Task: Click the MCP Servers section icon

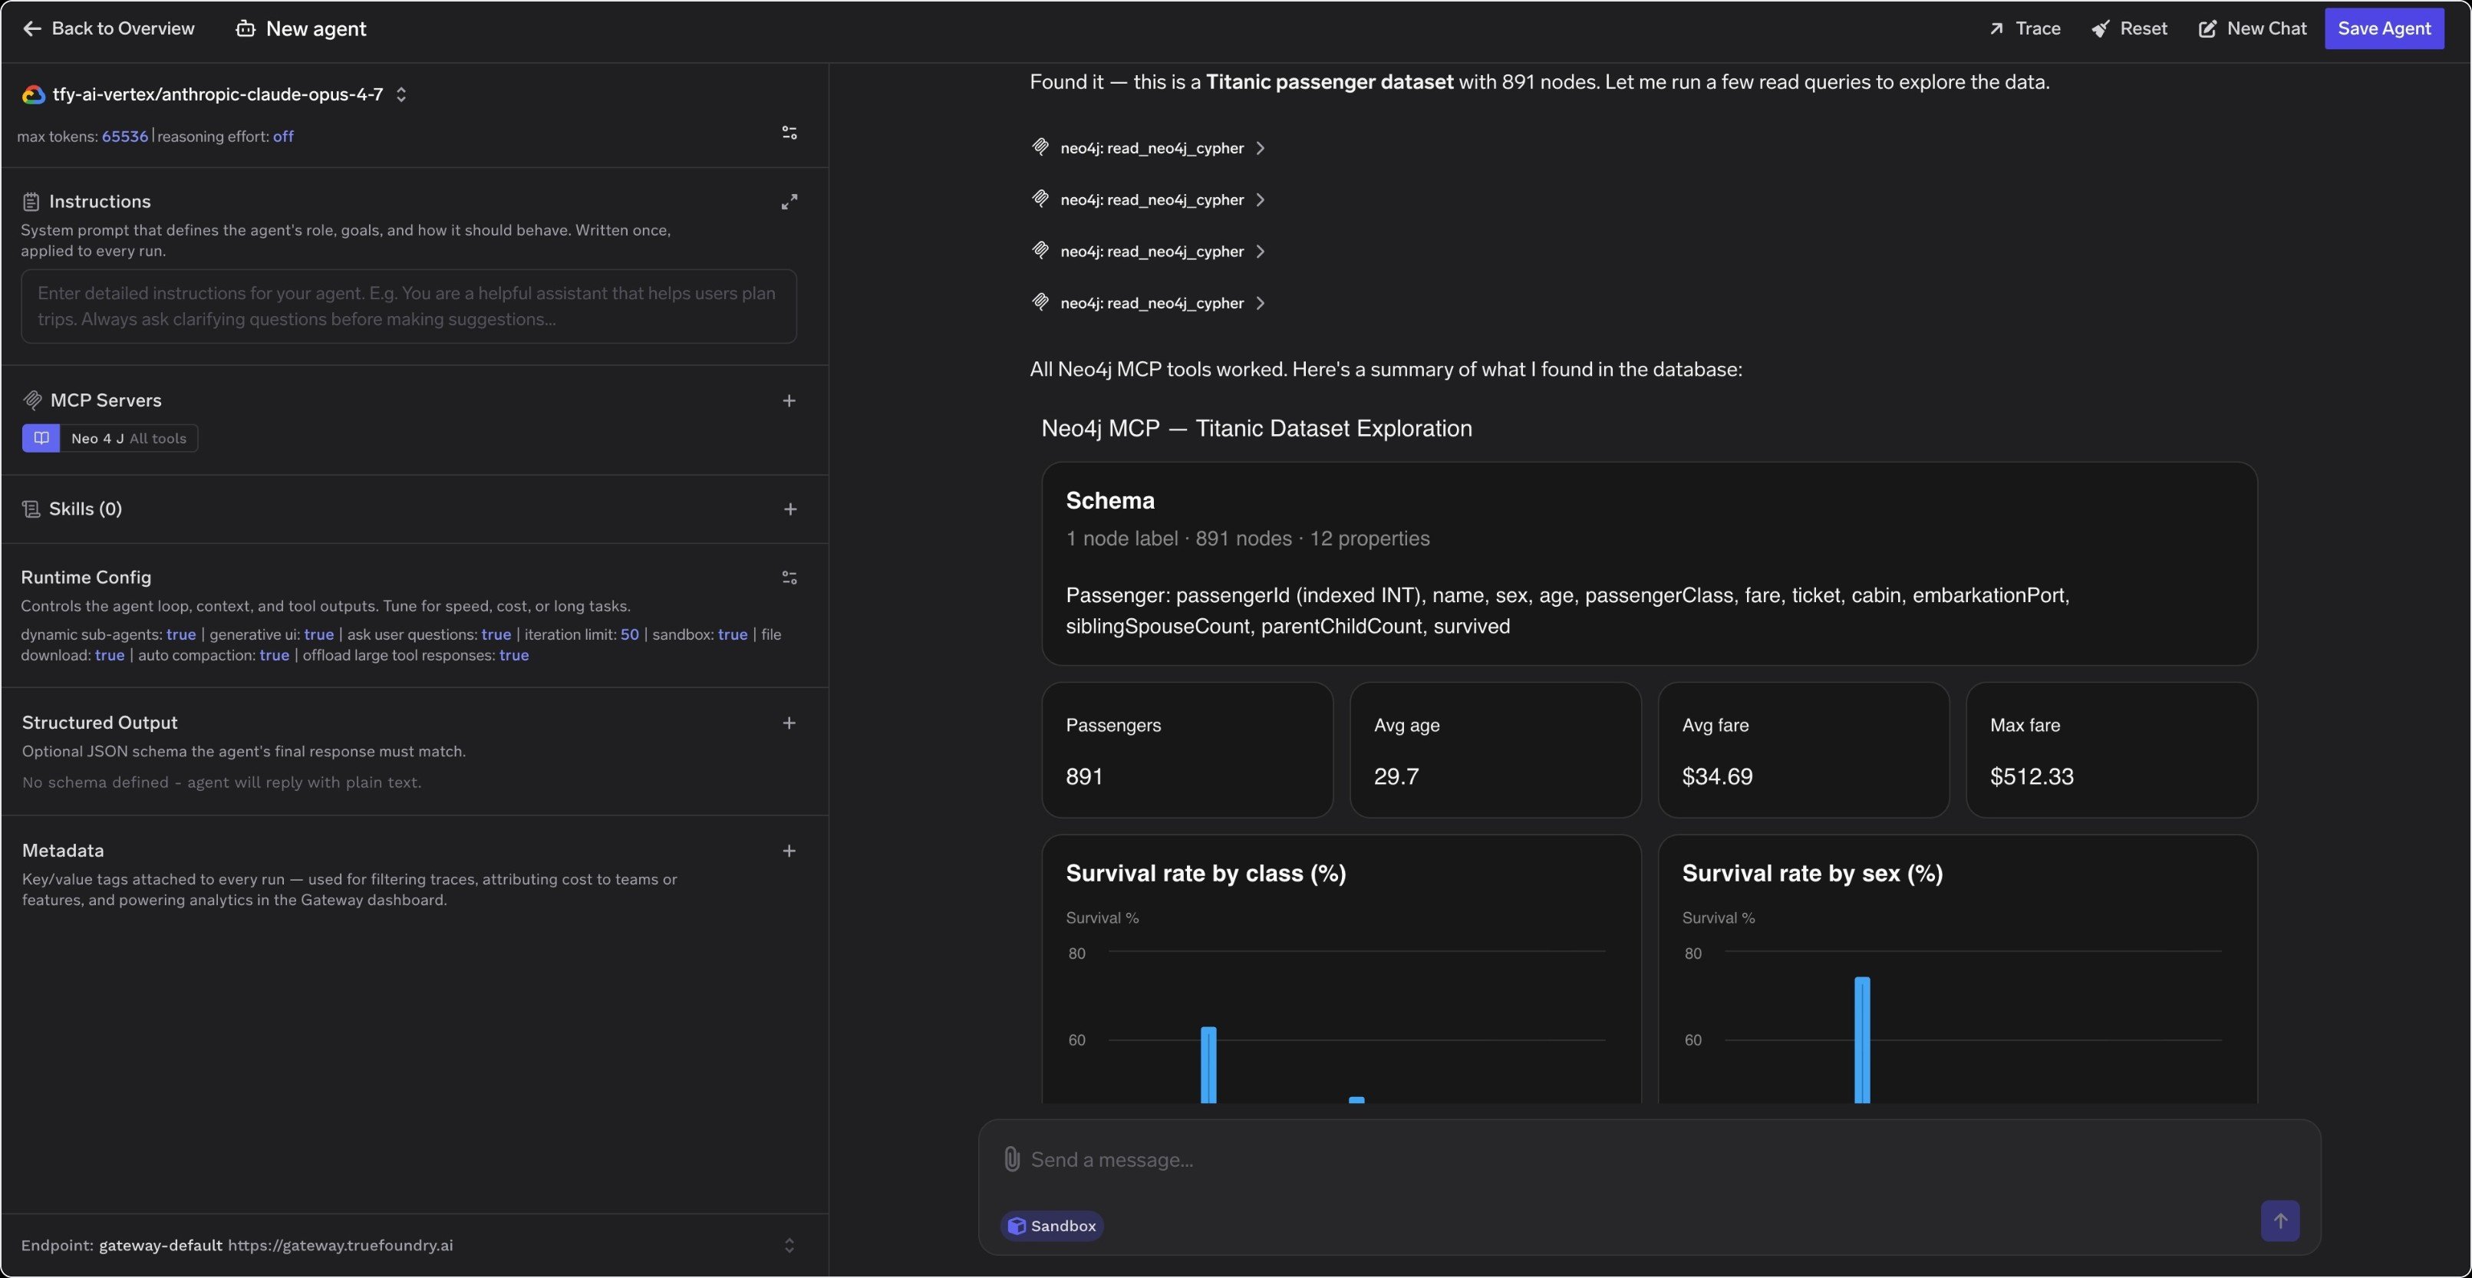Action: [33, 400]
